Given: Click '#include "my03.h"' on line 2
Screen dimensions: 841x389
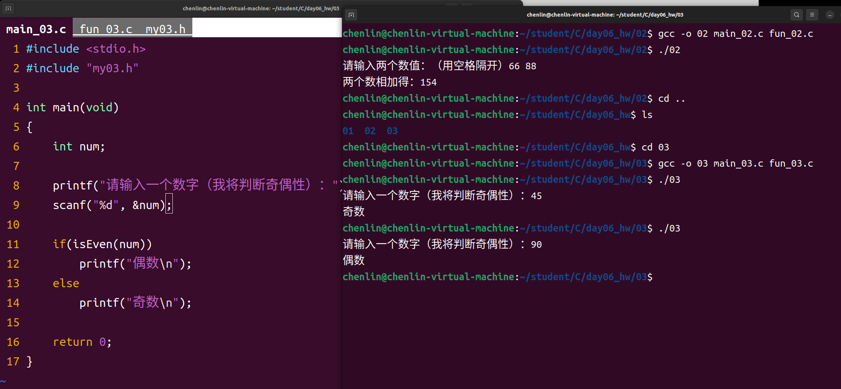Looking at the screenshot, I should pos(82,68).
